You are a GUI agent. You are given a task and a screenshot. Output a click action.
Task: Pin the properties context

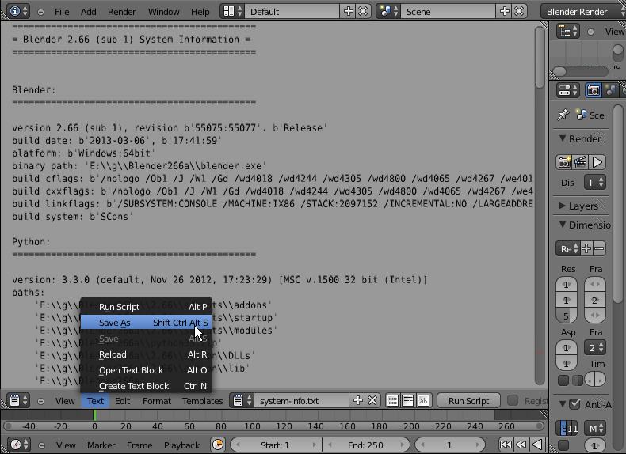pyautogui.click(x=563, y=115)
